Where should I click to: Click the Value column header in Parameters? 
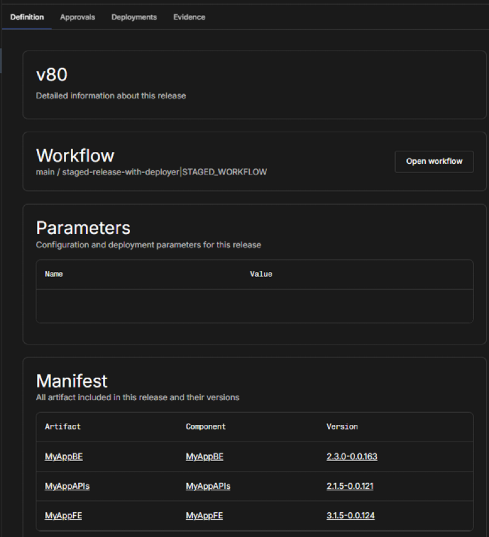(261, 274)
